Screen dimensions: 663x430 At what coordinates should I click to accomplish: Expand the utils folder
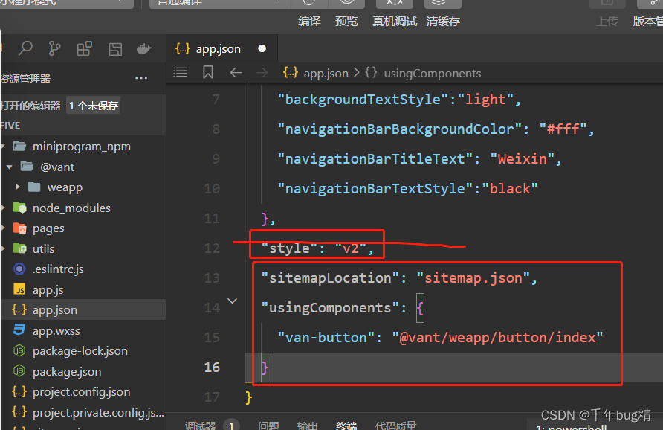point(4,248)
